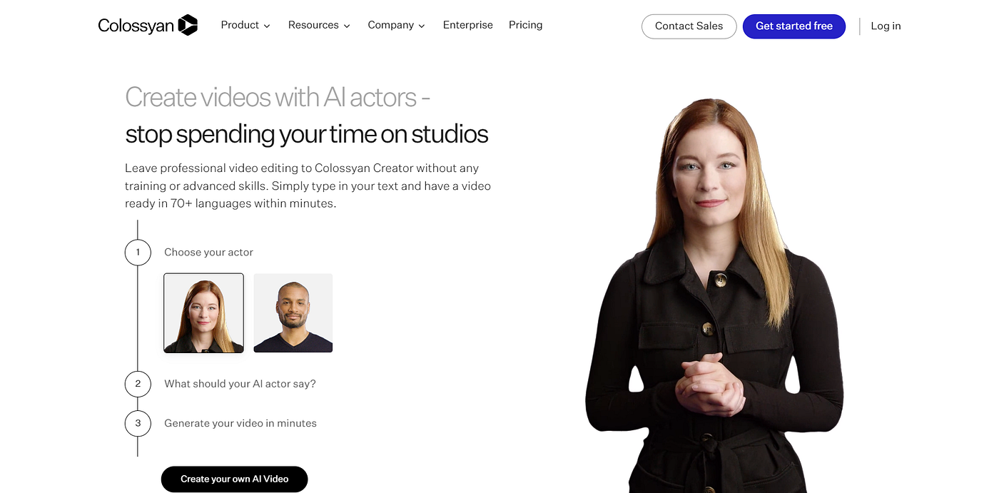
Task: Expand the Resources dropdown chevron
Action: coord(347,26)
